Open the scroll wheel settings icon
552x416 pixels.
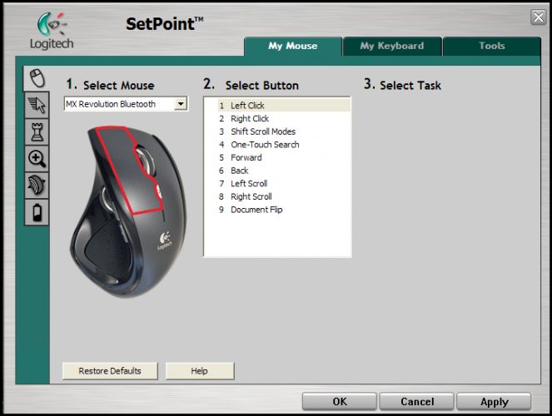pyautogui.click(x=37, y=186)
